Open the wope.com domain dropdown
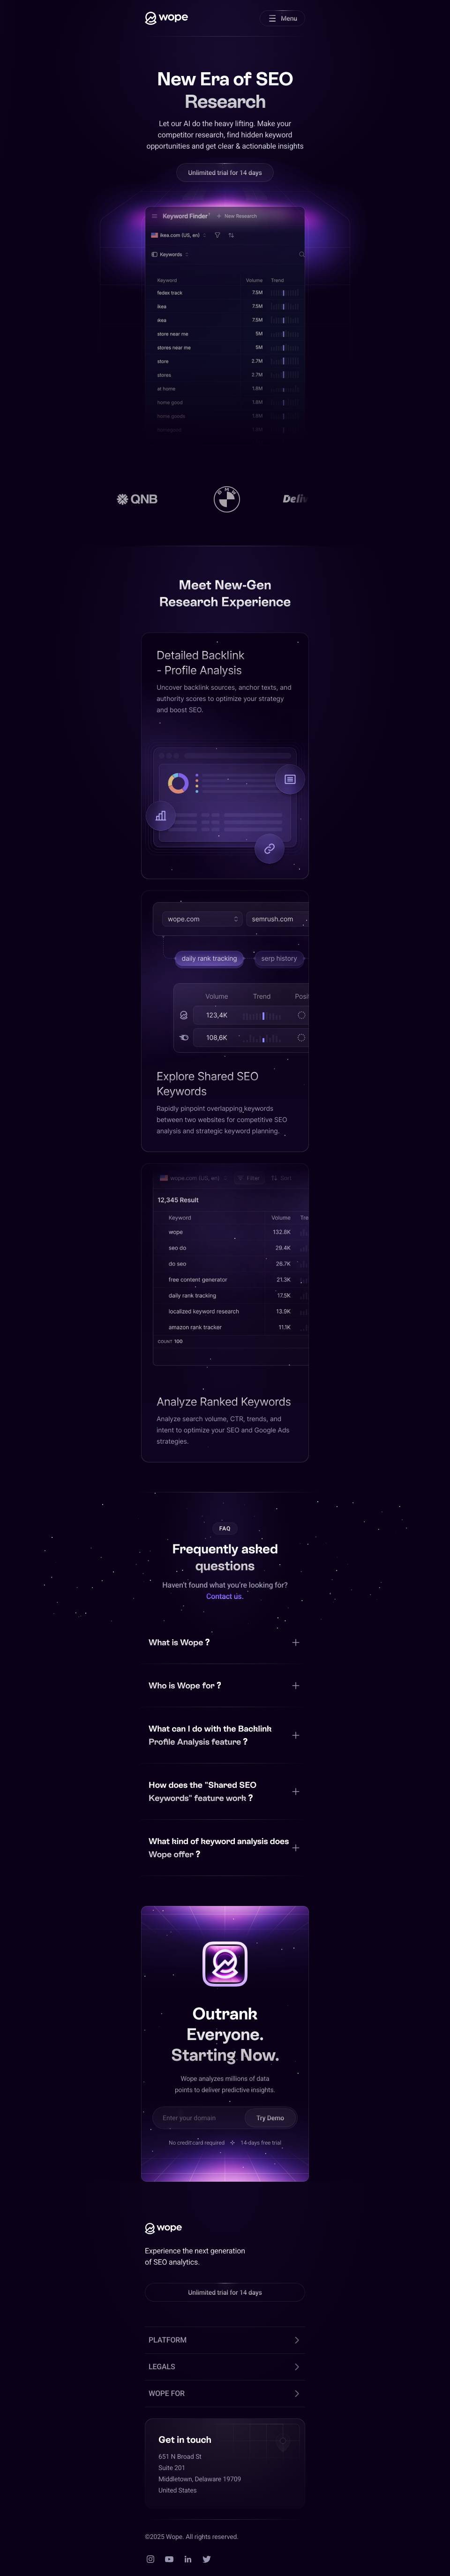The width and height of the screenshot is (450, 2576). (x=202, y=918)
